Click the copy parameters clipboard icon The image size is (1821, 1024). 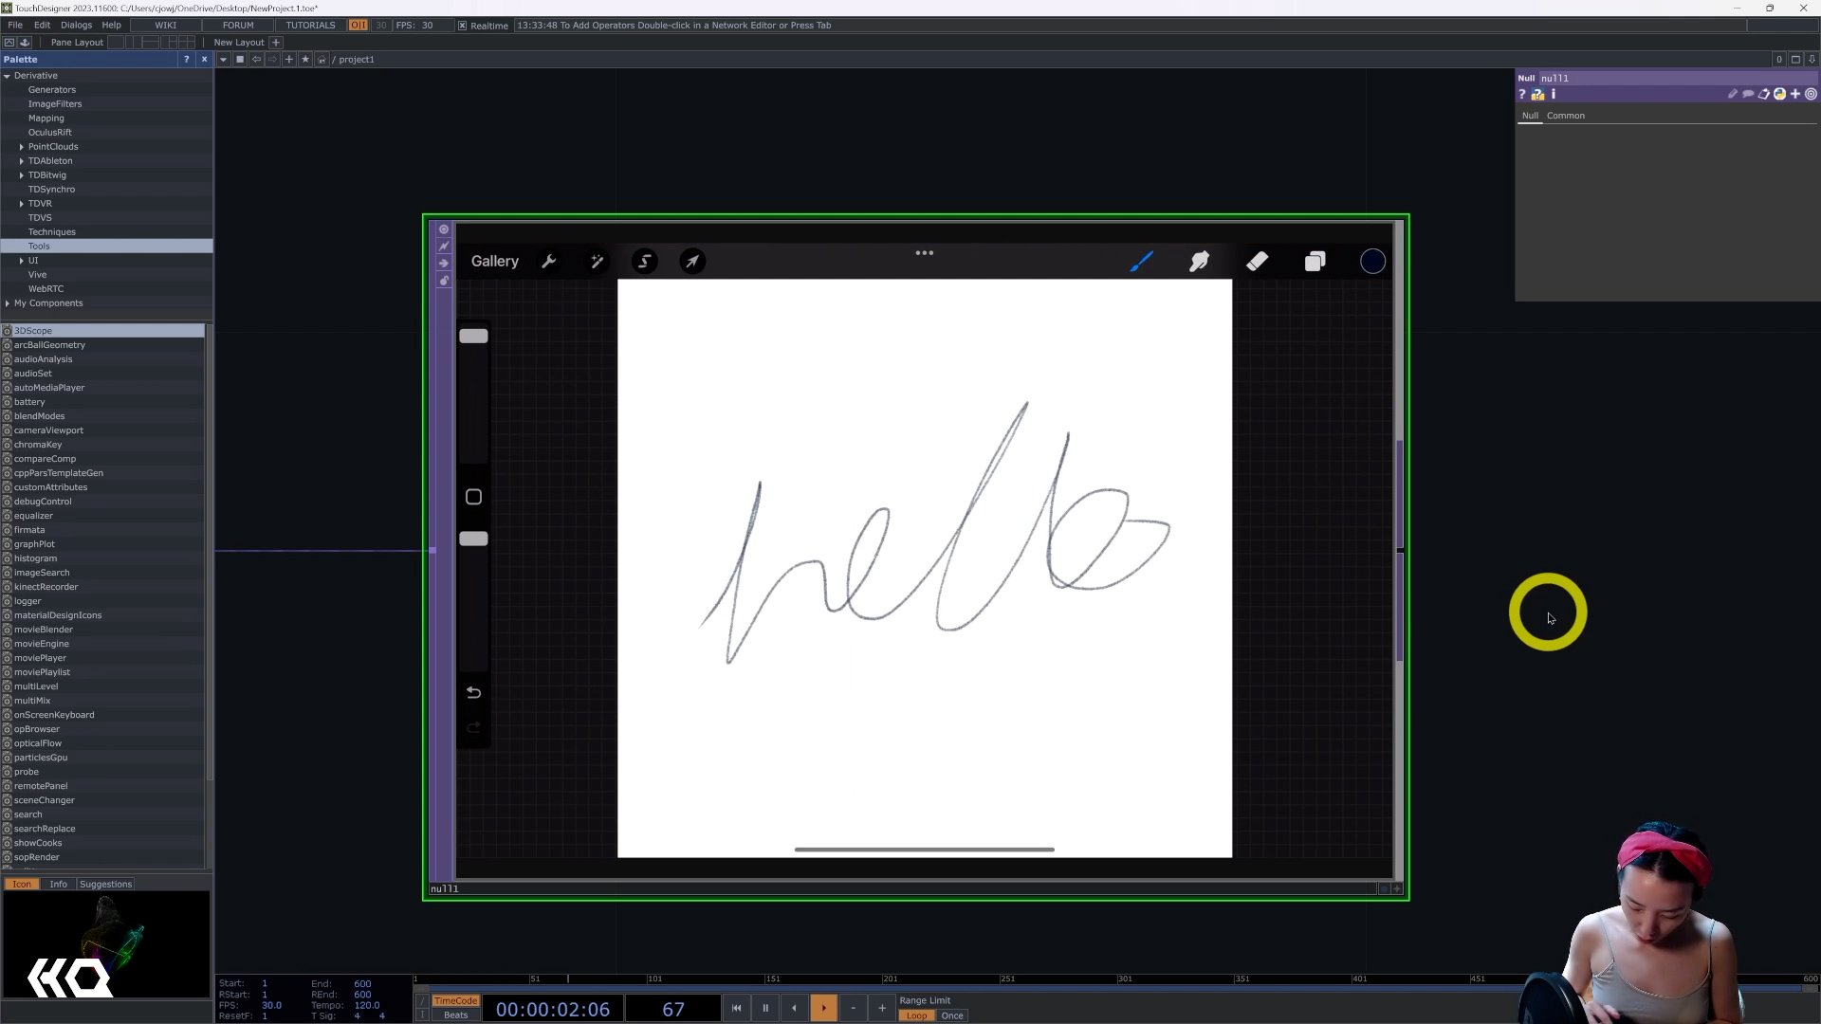1763,94
